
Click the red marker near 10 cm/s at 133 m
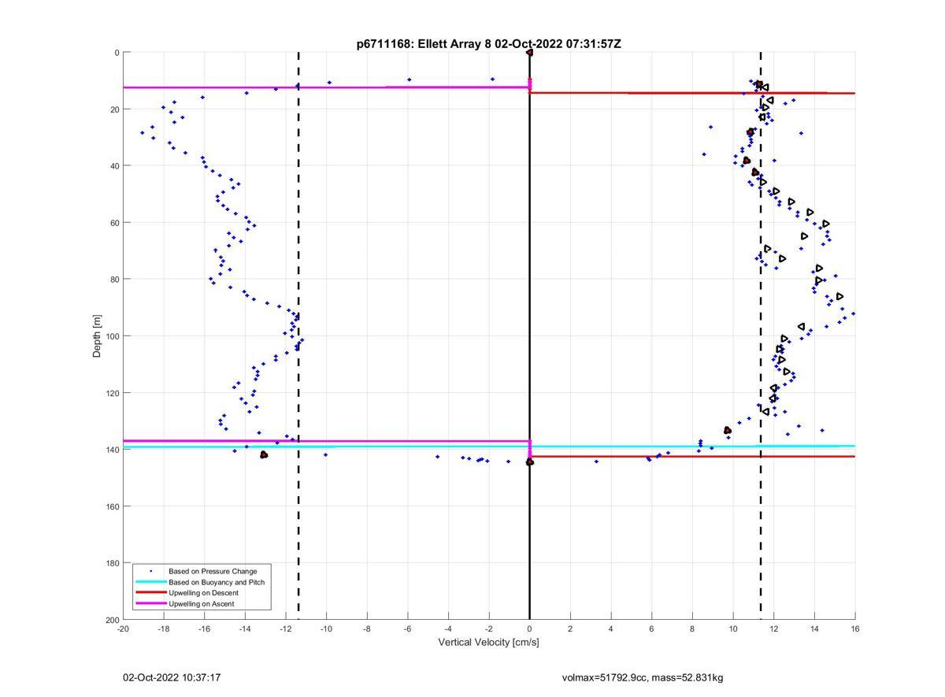click(x=728, y=431)
